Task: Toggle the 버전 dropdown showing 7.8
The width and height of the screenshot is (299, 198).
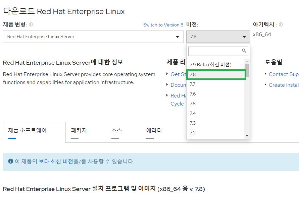Action: pyautogui.click(x=218, y=37)
